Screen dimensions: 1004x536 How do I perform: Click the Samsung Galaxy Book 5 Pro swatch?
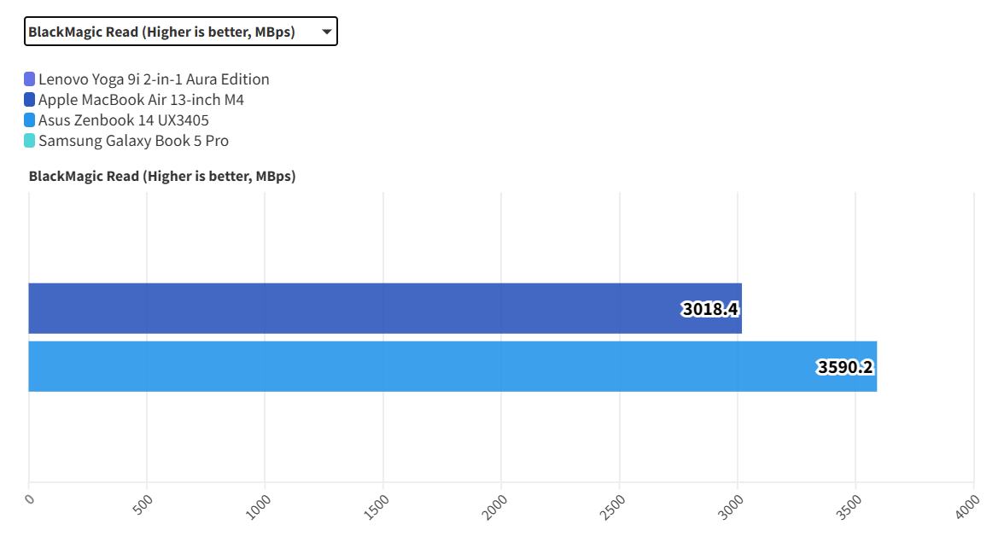(30, 141)
